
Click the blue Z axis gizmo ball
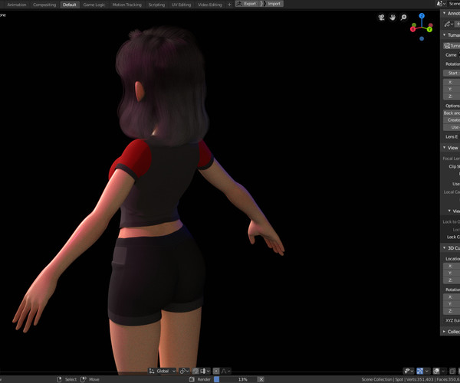pyautogui.click(x=422, y=16)
